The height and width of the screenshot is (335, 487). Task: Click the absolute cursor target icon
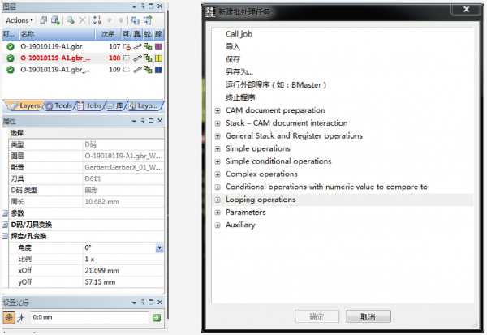coord(10,318)
